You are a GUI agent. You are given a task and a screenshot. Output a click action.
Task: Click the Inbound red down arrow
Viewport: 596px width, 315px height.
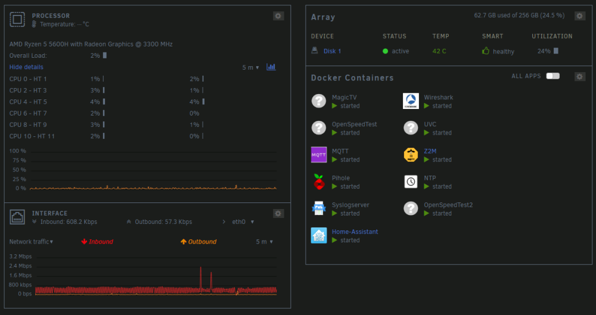click(x=85, y=242)
